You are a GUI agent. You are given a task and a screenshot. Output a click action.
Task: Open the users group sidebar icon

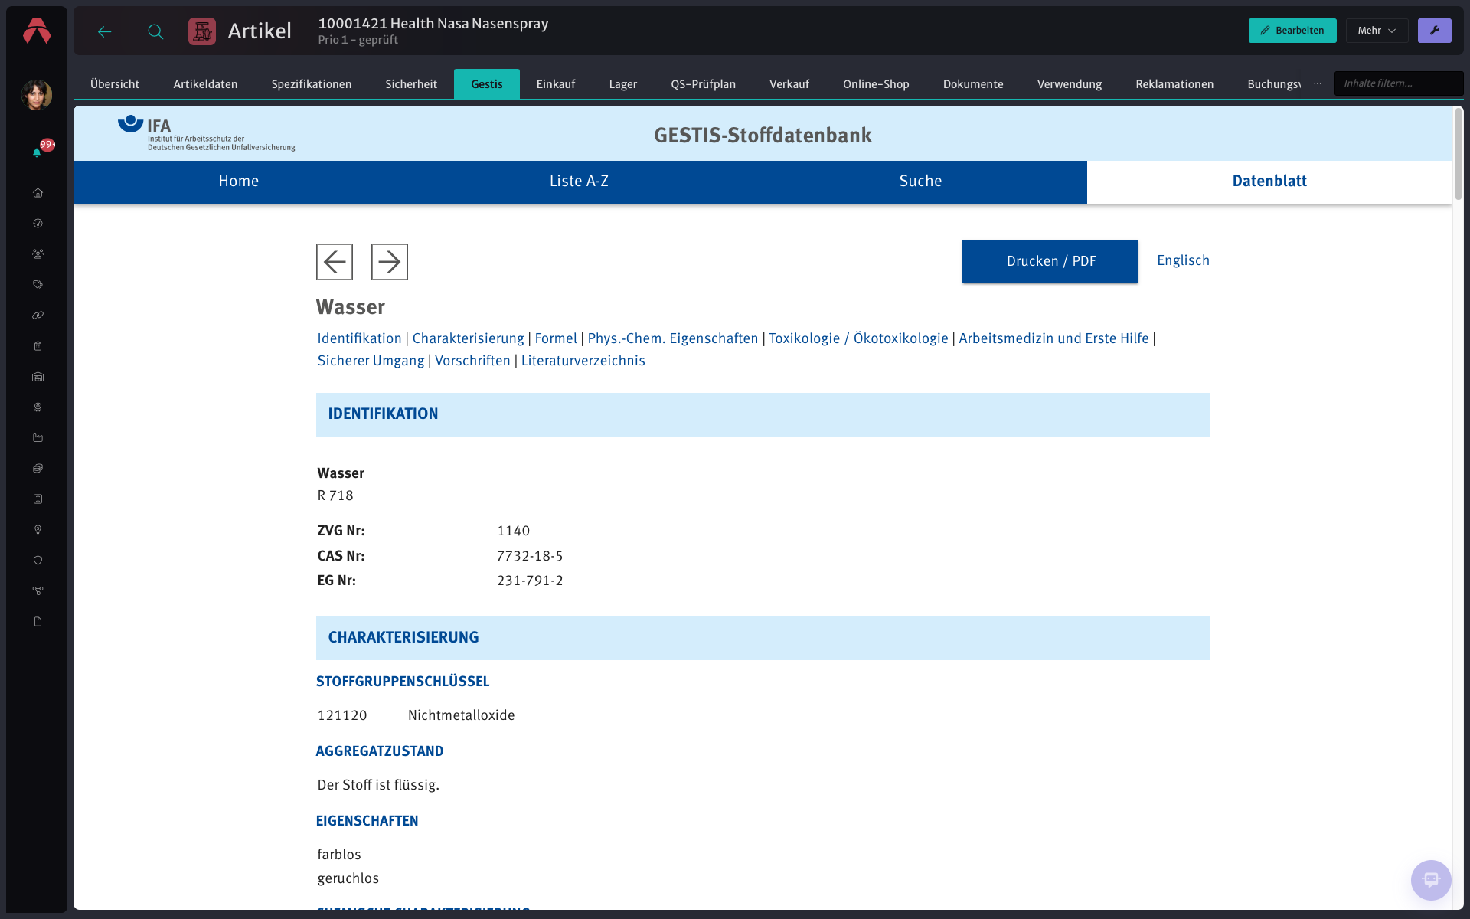point(38,254)
